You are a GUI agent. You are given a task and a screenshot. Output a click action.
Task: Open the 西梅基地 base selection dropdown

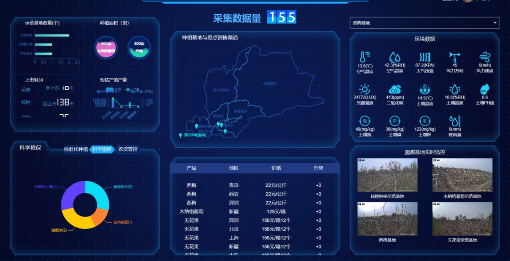pyautogui.click(x=425, y=23)
